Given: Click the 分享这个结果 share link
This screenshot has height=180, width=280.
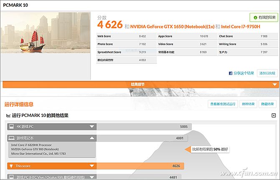Looking at the screenshot, I should pos(244,73).
